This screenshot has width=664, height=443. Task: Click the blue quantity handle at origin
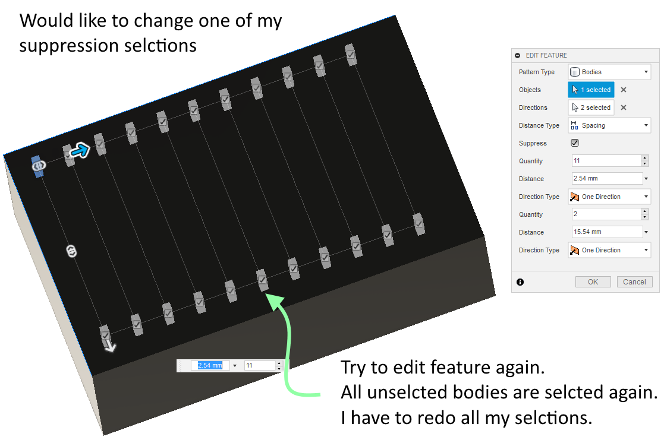coord(37,167)
